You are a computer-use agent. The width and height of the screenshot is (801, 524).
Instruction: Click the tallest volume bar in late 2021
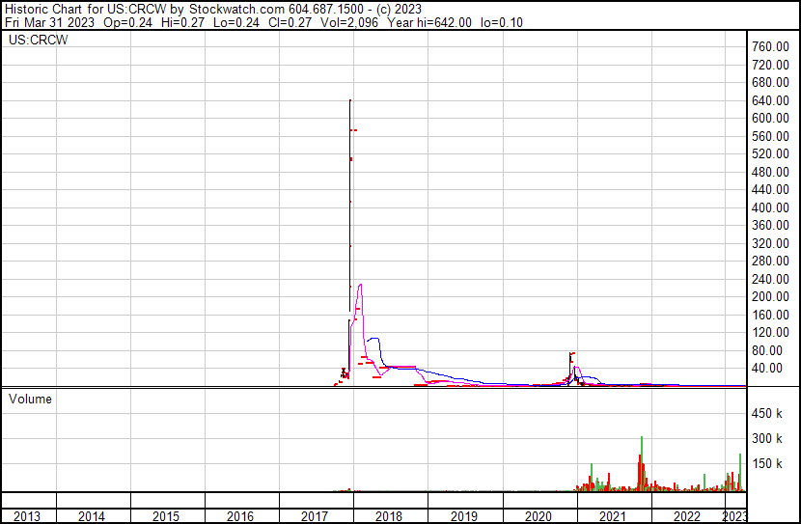point(641,437)
